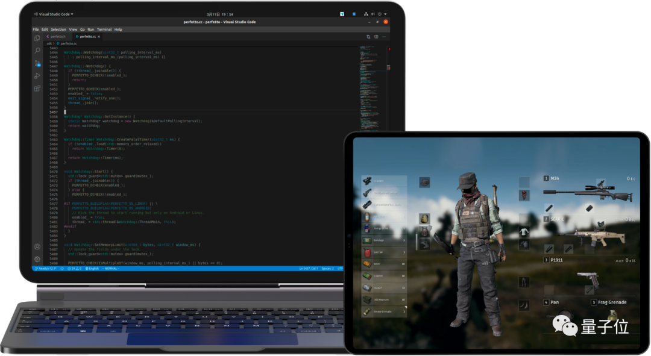Expand the Visual Studio Code app menu

pos(54,14)
